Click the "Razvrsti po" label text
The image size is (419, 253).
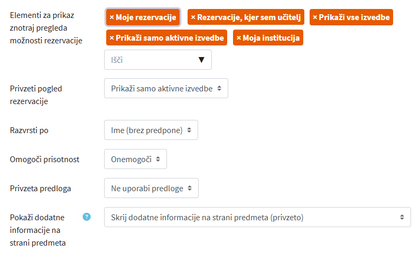point(30,130)
